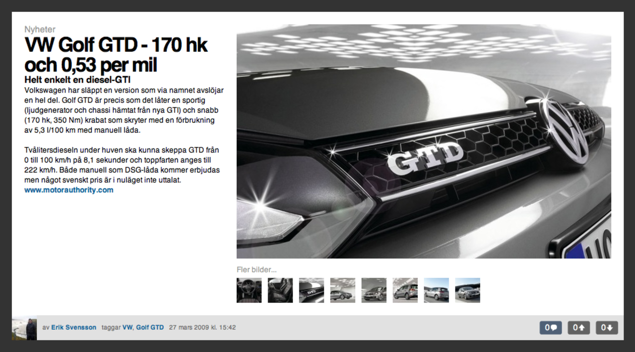Select the GTD grille badge thumbnail
Viewport: 635px width, 352px height.
point(312,290)
